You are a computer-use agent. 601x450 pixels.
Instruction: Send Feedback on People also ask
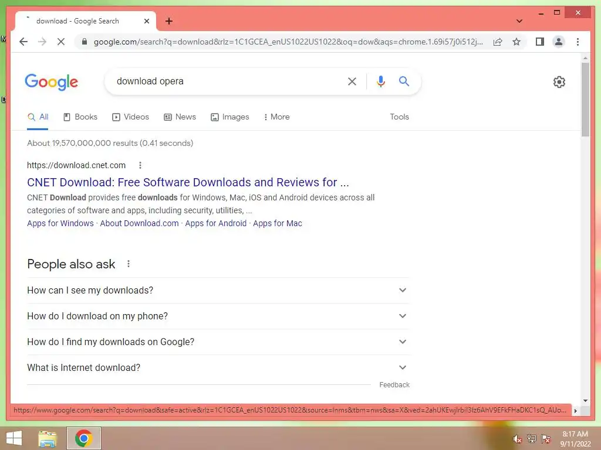pyautogui.click(x=394, y=384)
